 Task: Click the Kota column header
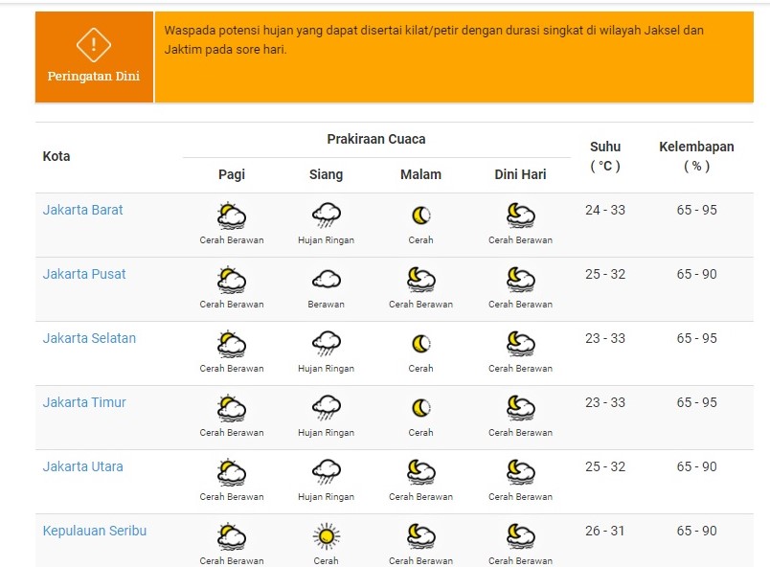pyautogui.click(x=57, y=156)
